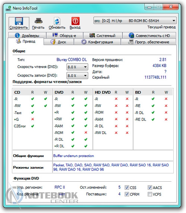186x213 pixels.
Task: Click the drive icon in the drive selector
Action: [97, 21]
